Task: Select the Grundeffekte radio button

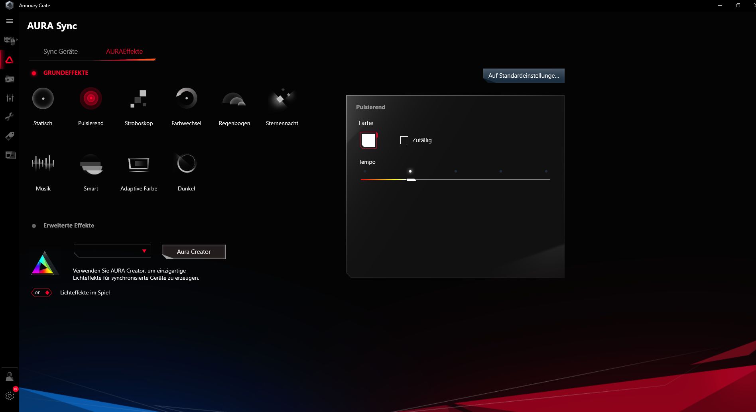Action: [x=34, y=73]
